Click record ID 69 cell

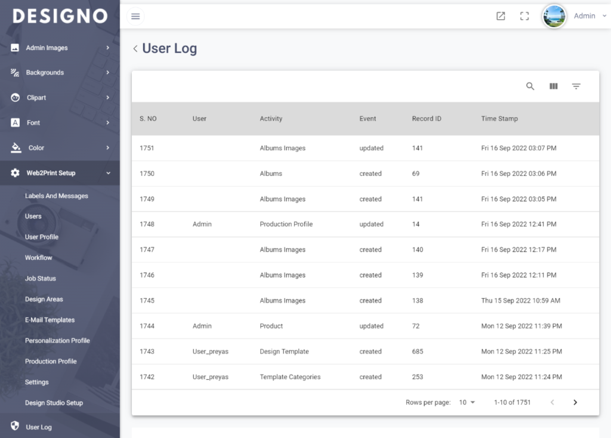point(416,173)
